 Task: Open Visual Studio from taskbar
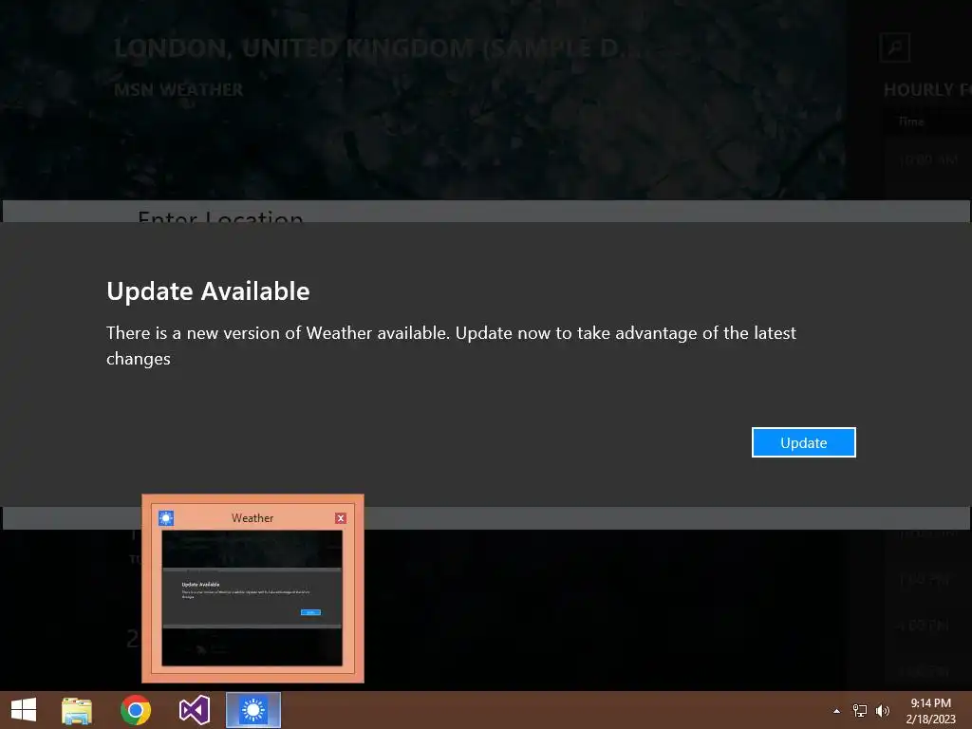(x=194, y=710)
